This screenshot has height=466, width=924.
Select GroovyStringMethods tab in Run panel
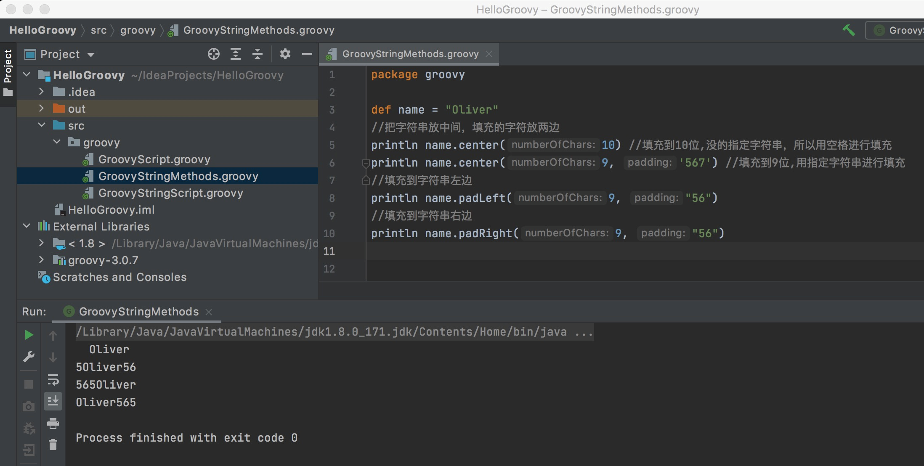[x=138, y=312]
